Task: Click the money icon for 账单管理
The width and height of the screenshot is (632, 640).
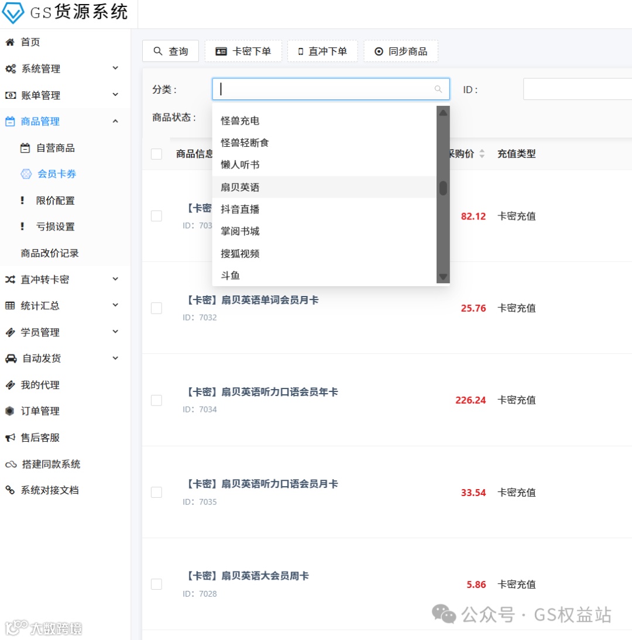Action: (10, 95)
